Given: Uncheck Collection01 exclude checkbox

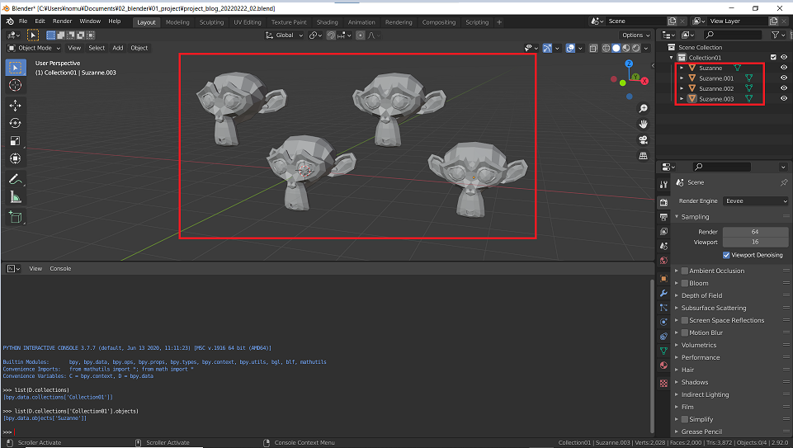Looking at the screenshot, I should [x=773, y=57].
